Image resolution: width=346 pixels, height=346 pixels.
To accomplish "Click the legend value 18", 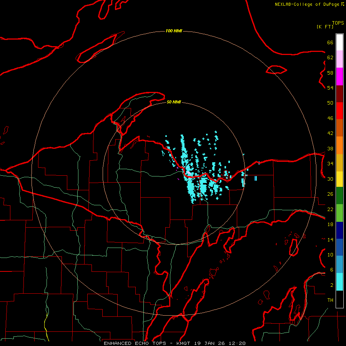I will coord(330,225).
